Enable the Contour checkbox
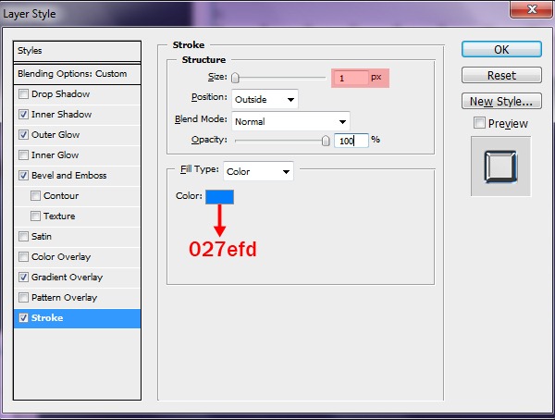555x420 pixels. point(35,196)
